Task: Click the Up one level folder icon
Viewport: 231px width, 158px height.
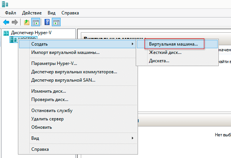Action: coord(27,22)
